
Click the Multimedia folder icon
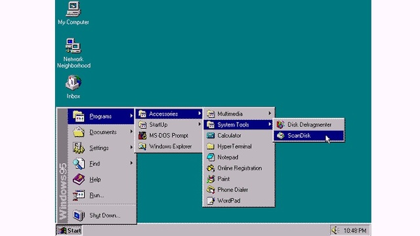[211, 114]
